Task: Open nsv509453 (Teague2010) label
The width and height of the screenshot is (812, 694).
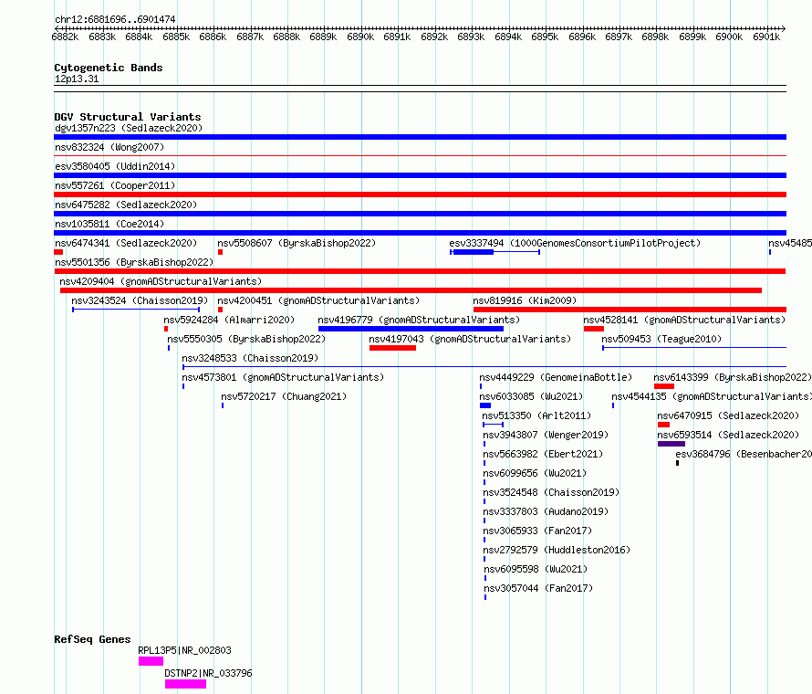Action: pos(661,339)
